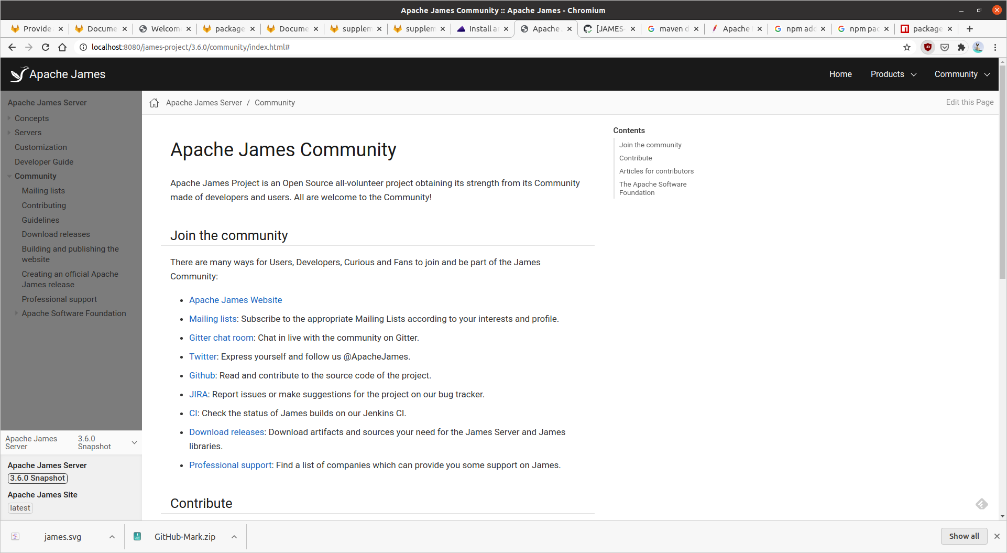This screenshot has width=1007, height=553.
Task: Close the 'npm add' tab
Action: pos(823,29)
